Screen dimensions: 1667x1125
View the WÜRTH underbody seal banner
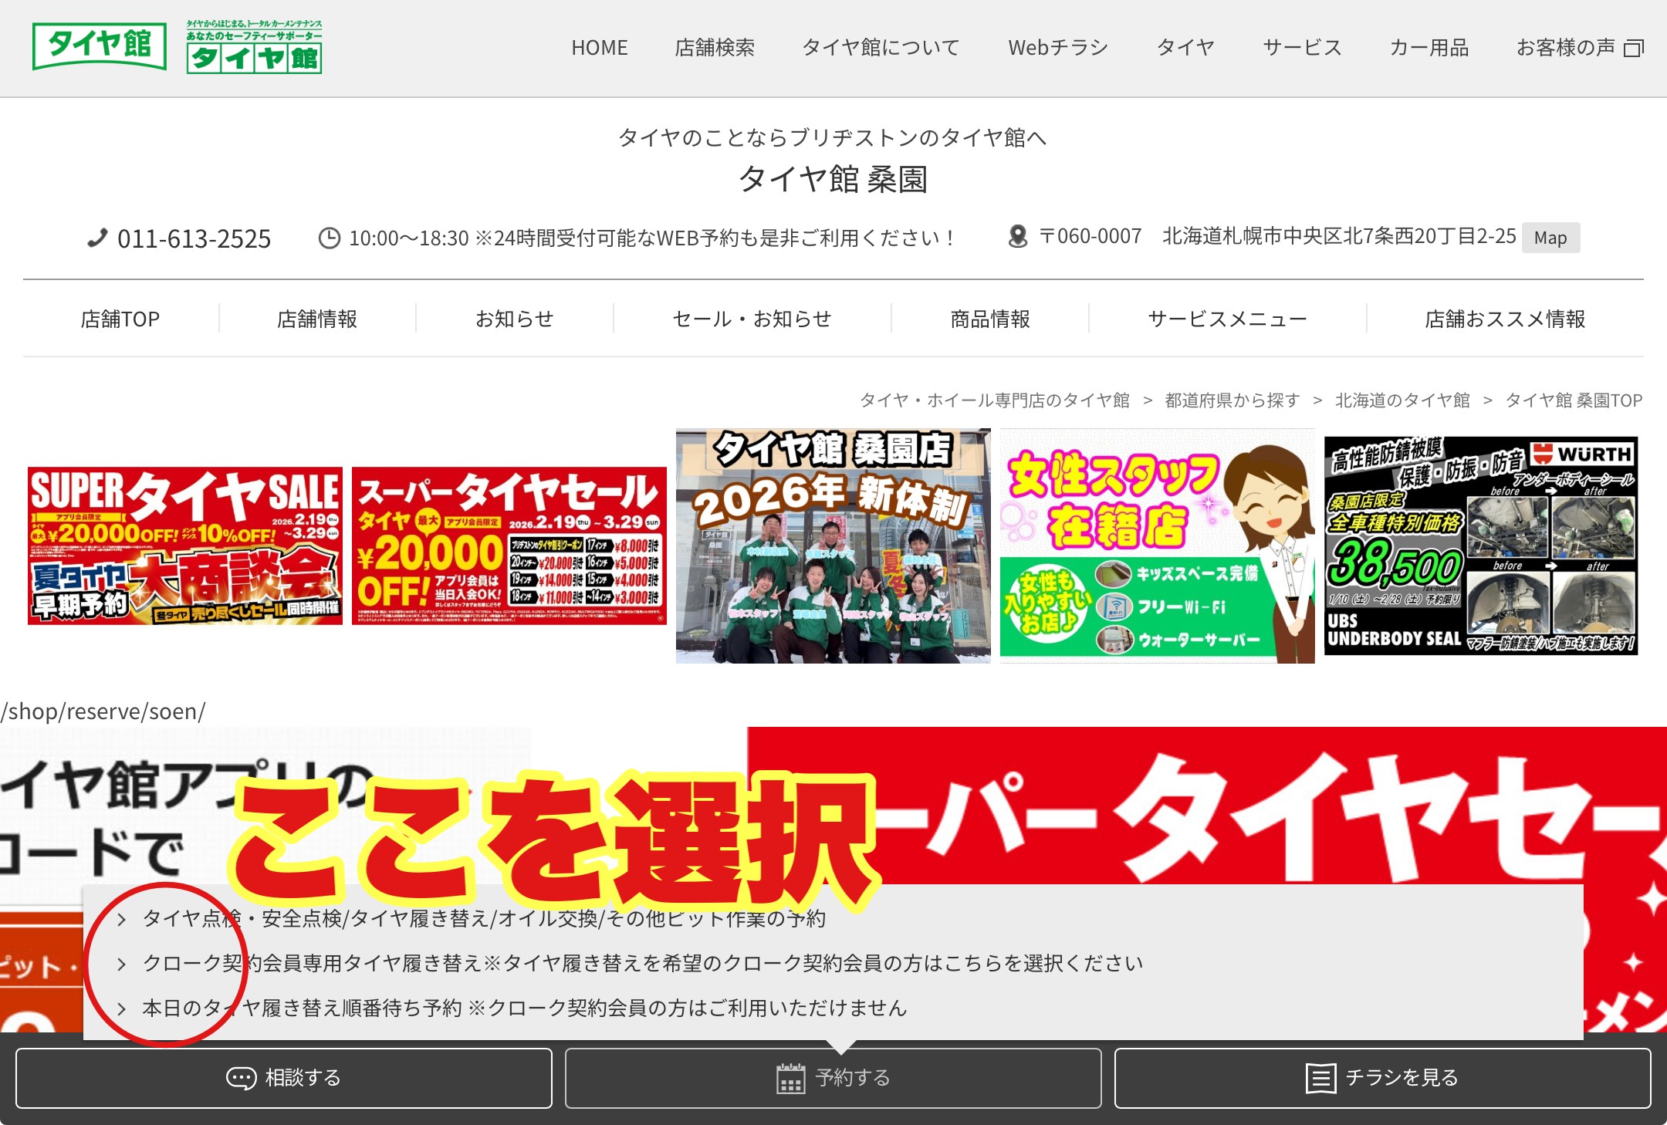pyautogui.click(x=1481, y=546)
